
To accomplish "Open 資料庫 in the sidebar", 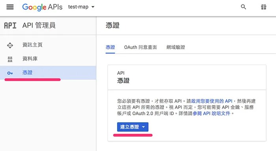I will tap(30, 59).
